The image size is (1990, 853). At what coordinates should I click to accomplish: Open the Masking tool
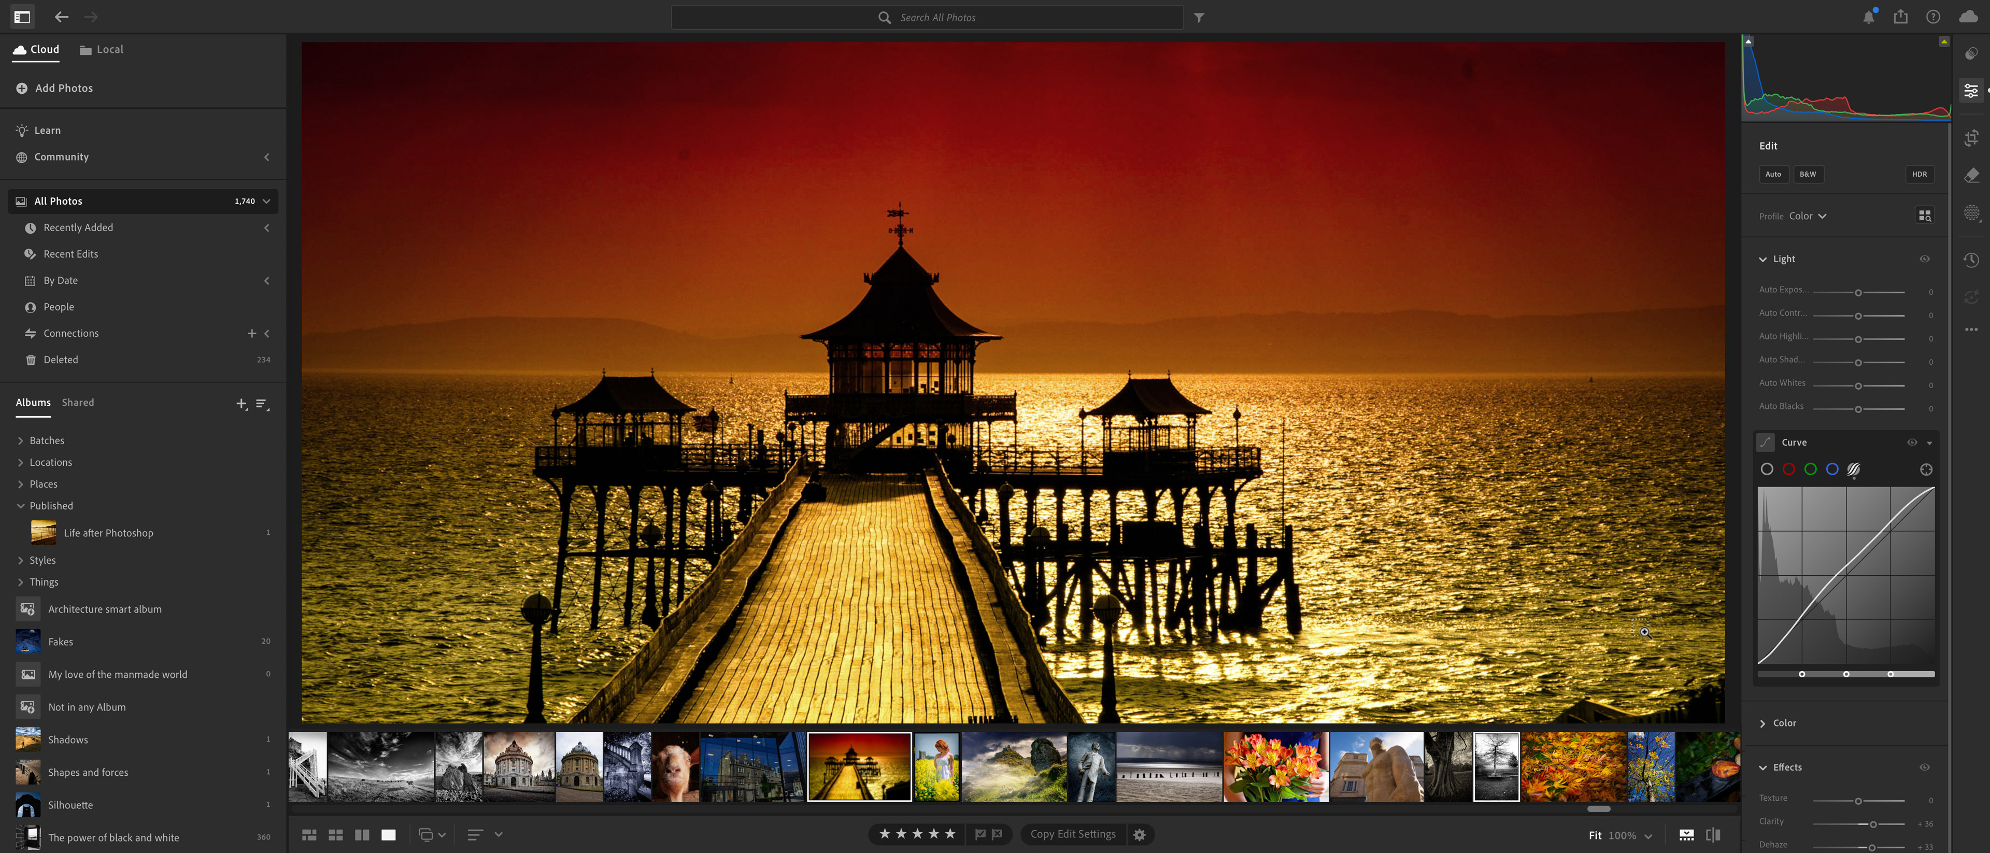coord(1971,214)
